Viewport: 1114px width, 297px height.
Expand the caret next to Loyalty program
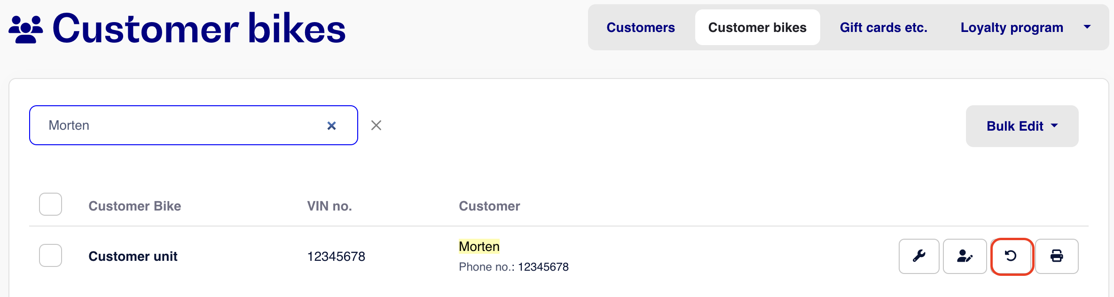[1087, 27]
